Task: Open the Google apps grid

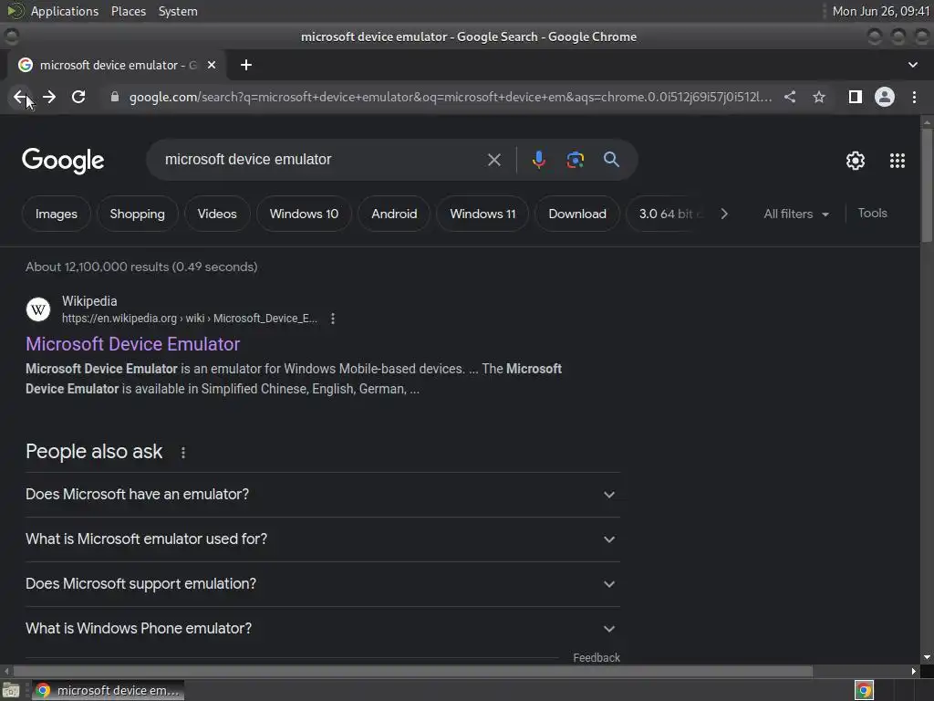Action: pos(898,161)
